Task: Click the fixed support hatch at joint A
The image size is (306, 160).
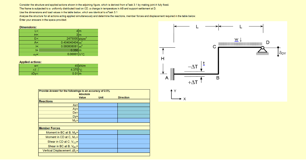Action: click(x=172, y=74)
